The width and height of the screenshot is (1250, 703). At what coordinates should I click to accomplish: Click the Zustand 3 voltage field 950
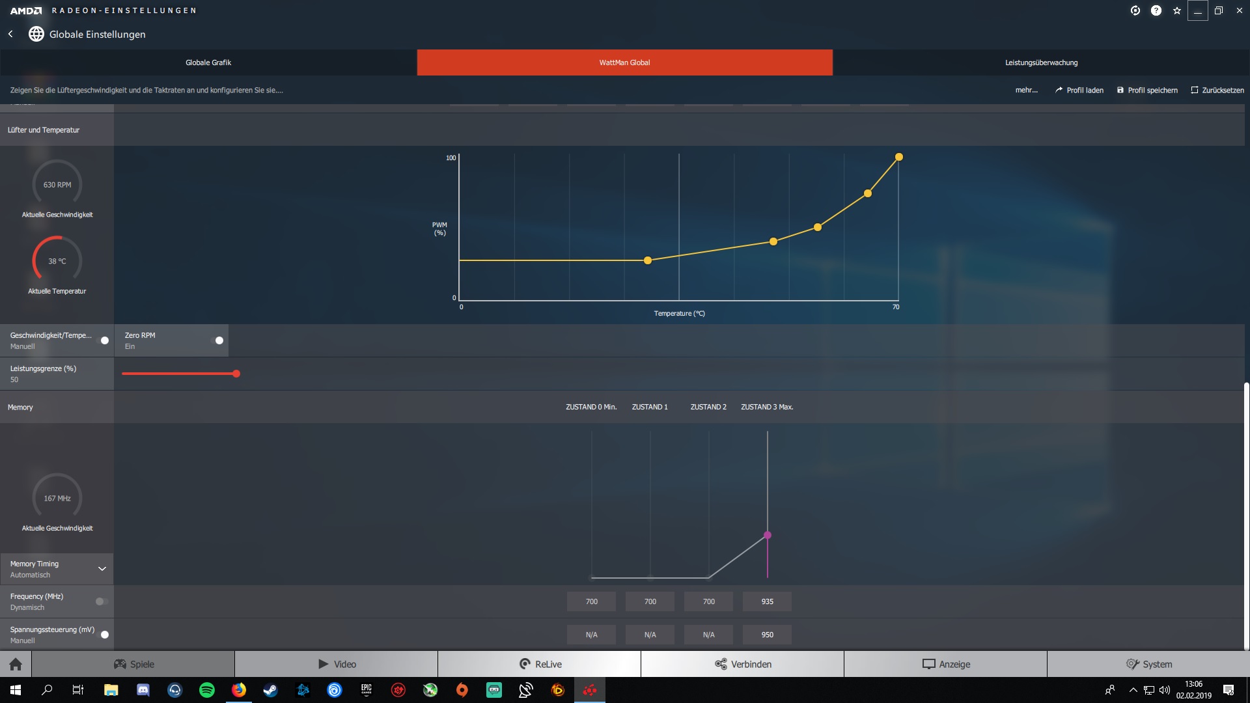(x=767, y=635)
